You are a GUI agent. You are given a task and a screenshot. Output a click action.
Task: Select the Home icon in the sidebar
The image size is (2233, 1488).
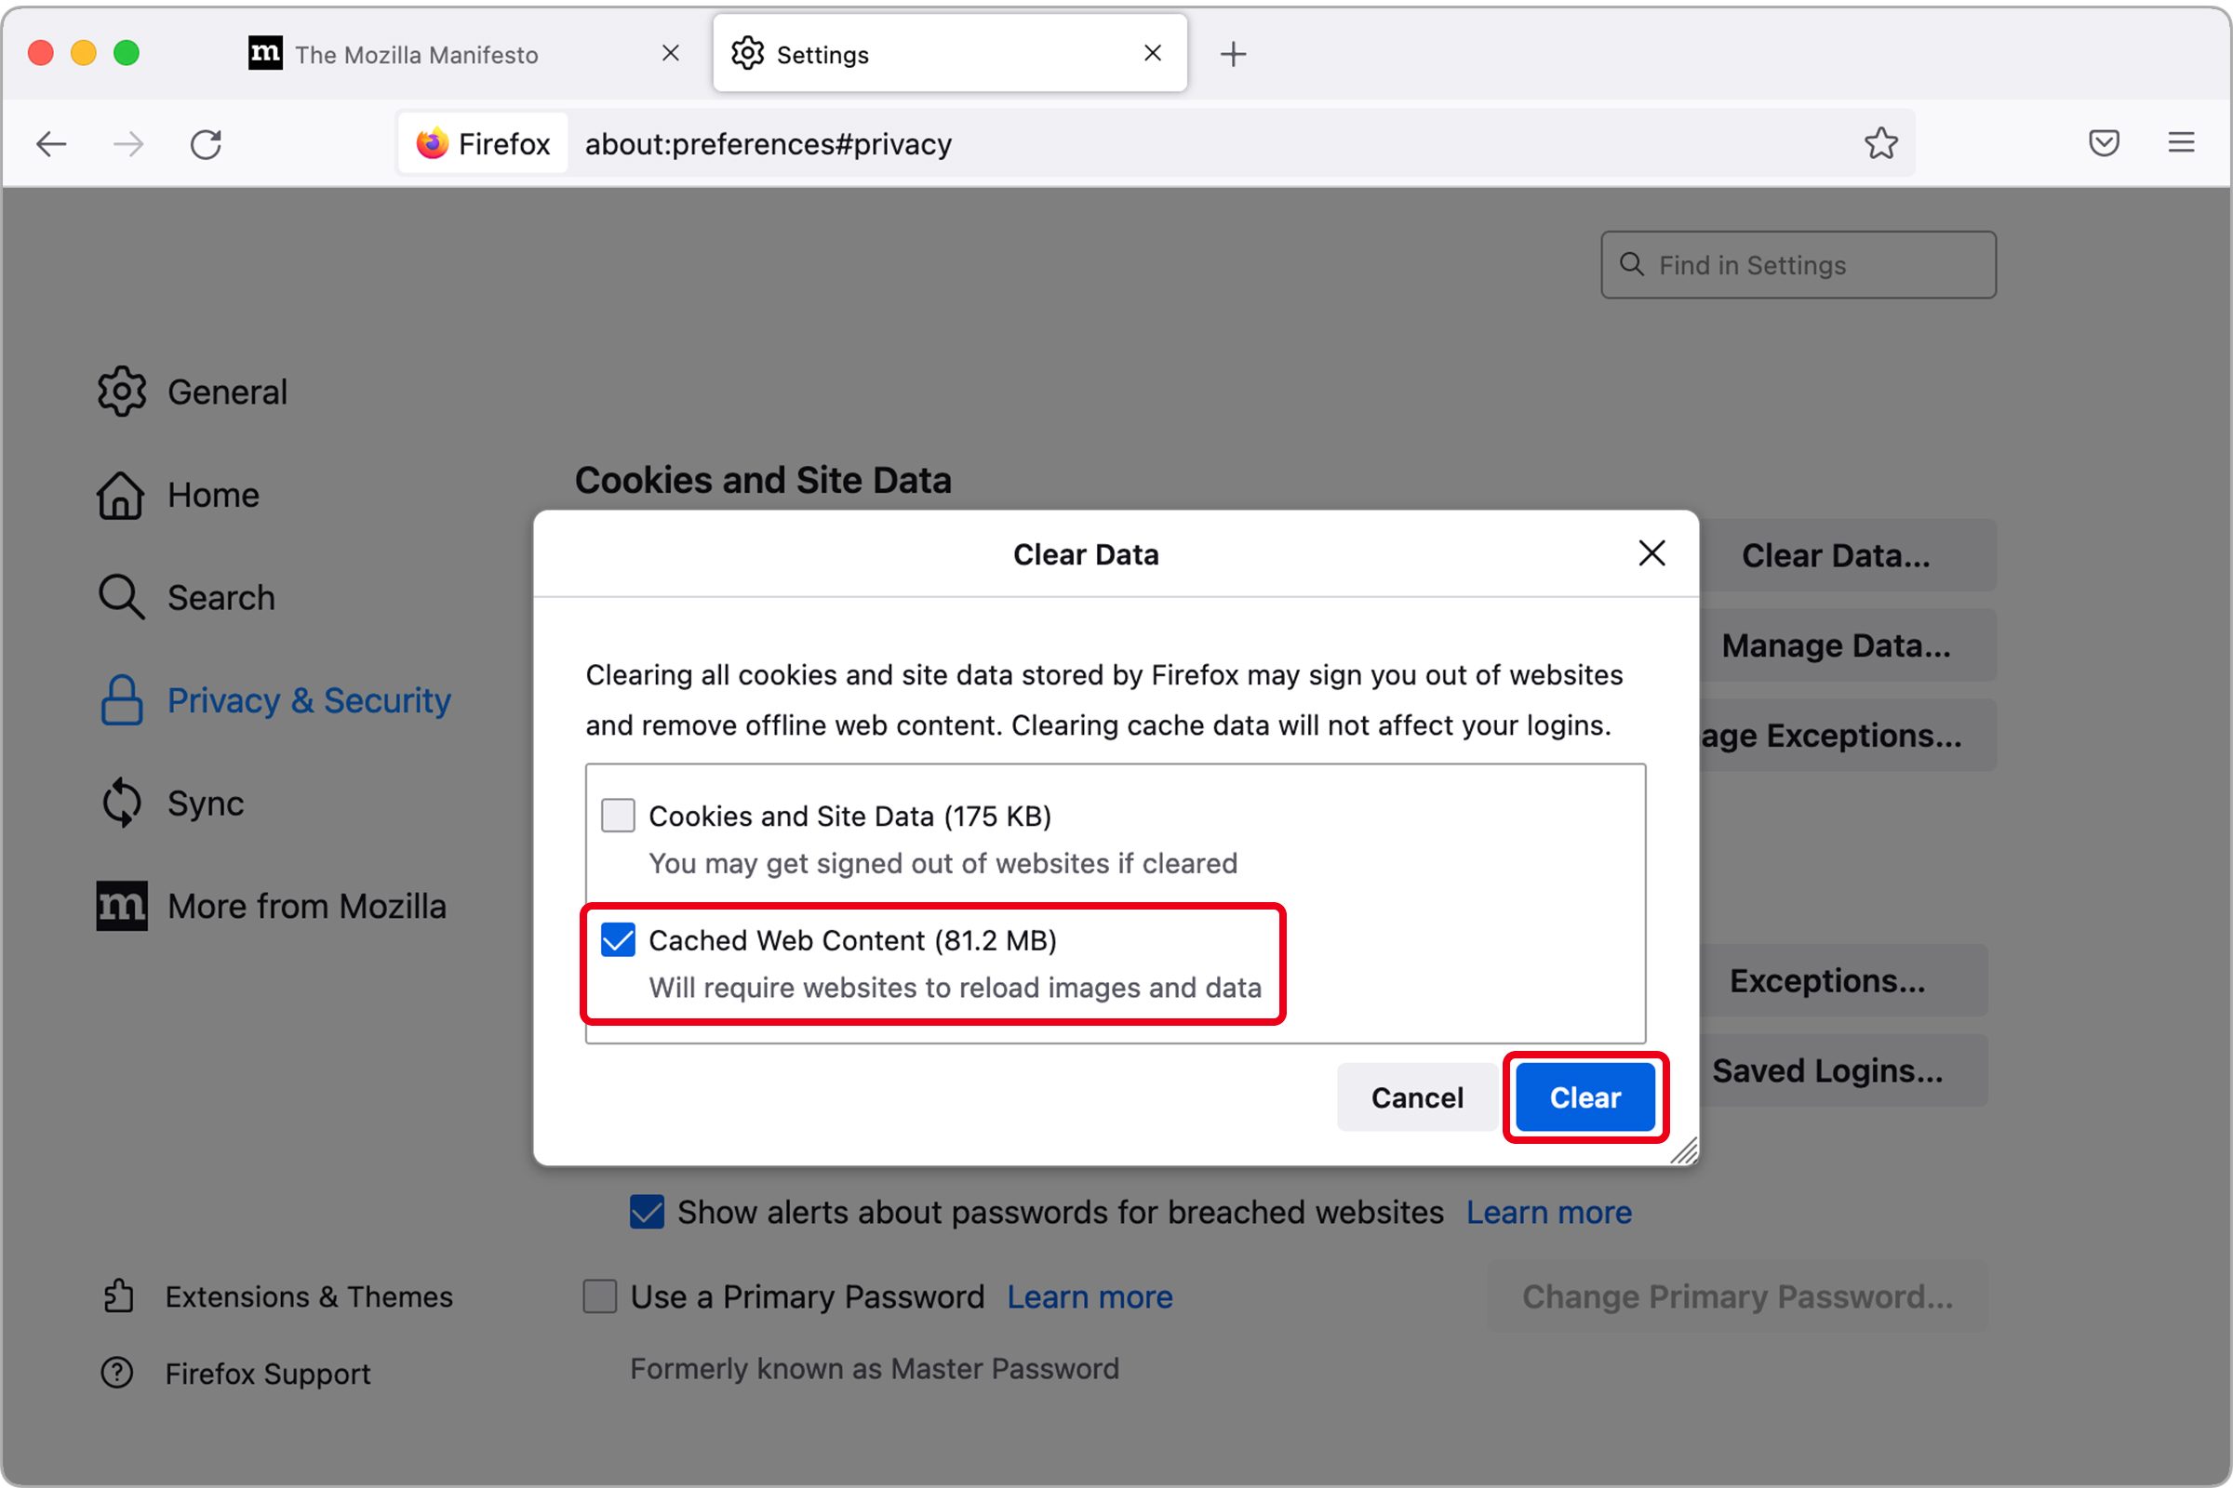[x=122, y=494]
